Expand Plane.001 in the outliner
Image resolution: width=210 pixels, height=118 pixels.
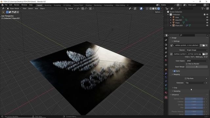click(171, 26)
